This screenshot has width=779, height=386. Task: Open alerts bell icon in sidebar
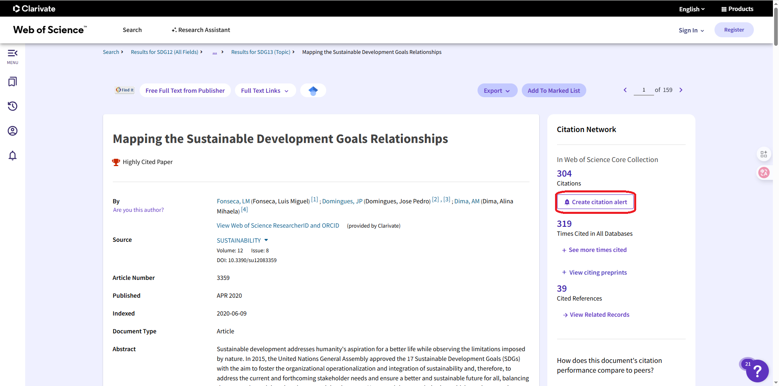tap(13, 156)
